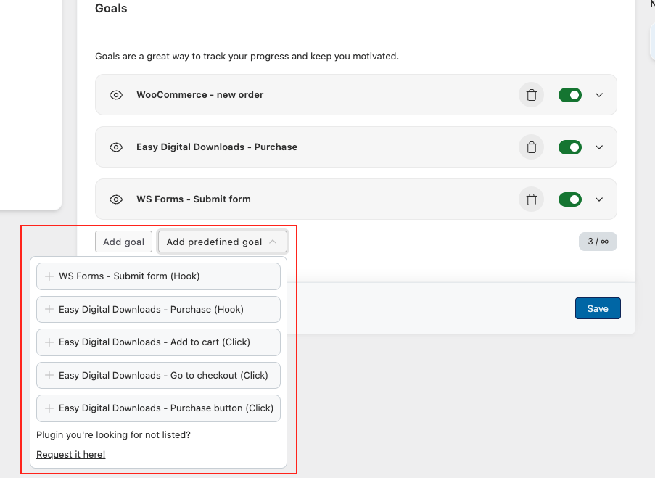Click the 3 / ∞ goals counter badge

coord(598,242)
